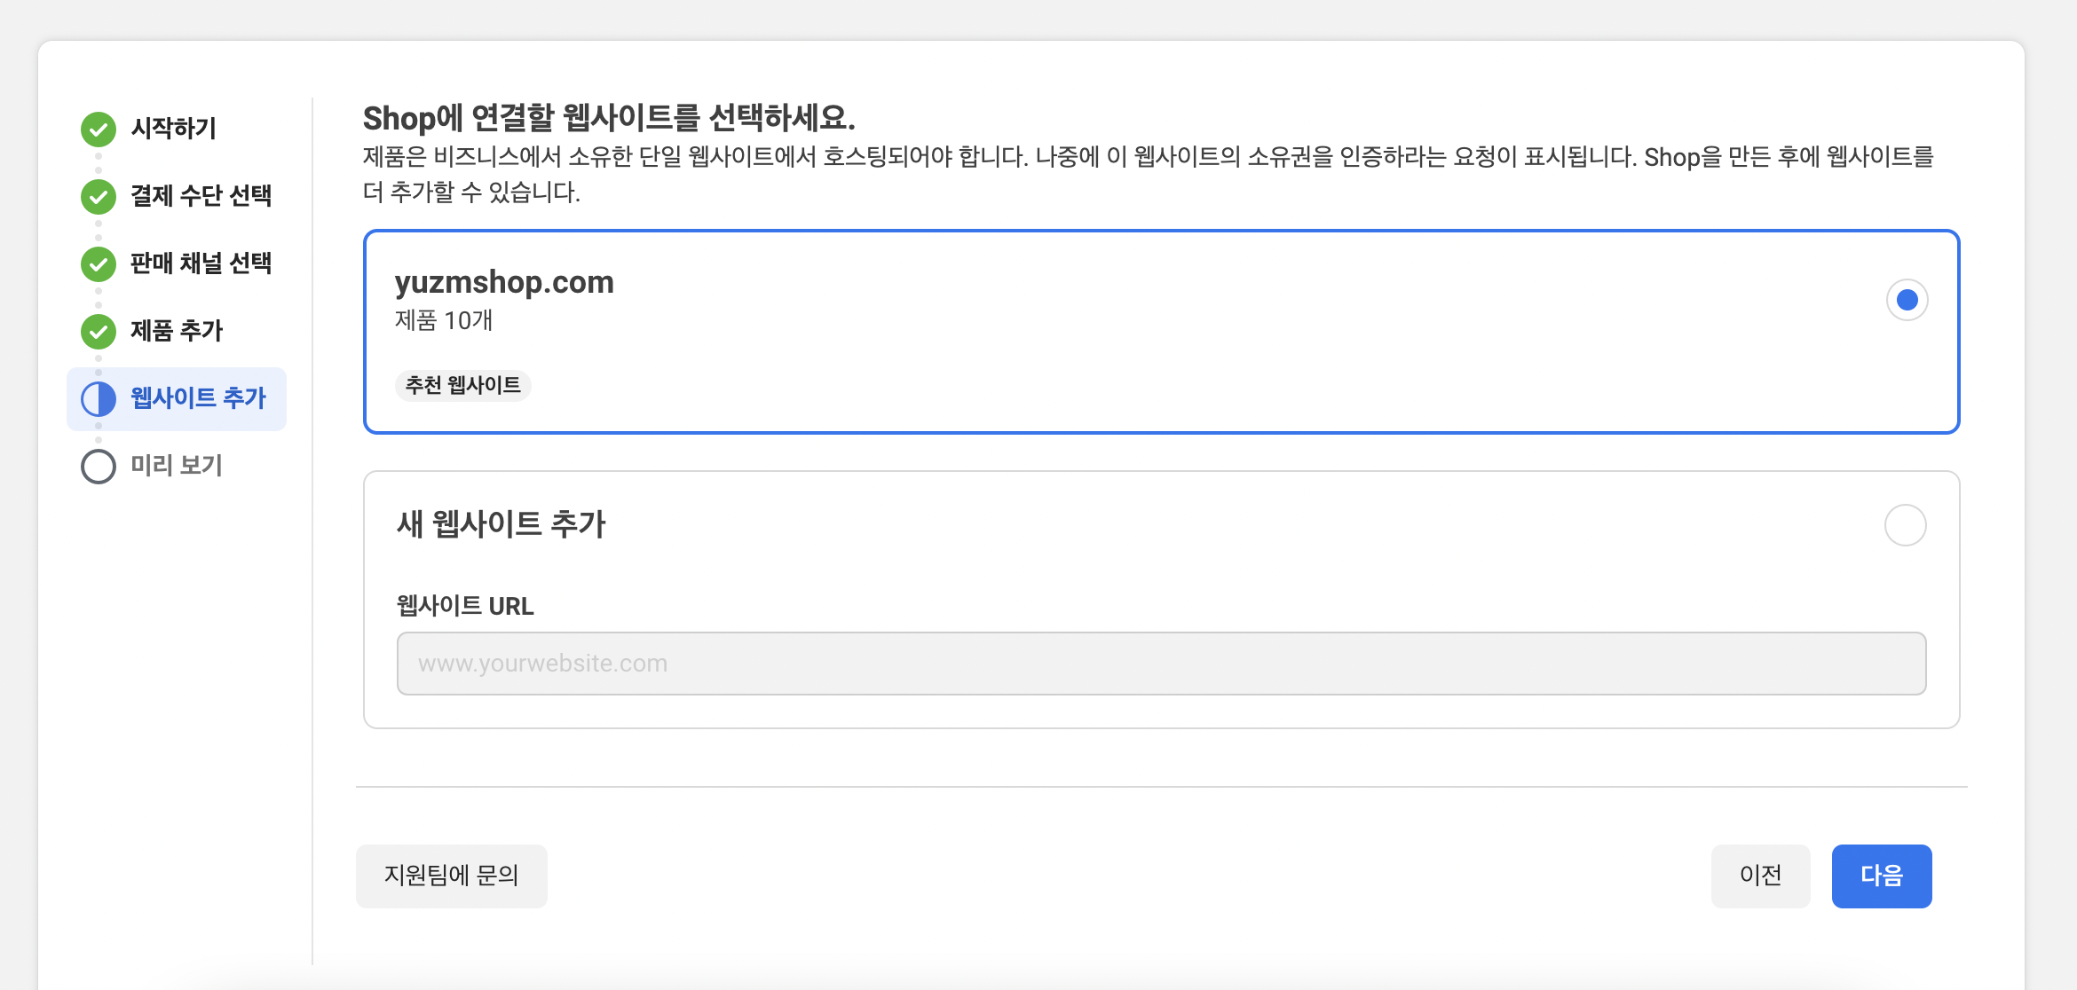
Task: Click the green checkmark beside 판매 채널 선택
Action: [x=99, y=264]
